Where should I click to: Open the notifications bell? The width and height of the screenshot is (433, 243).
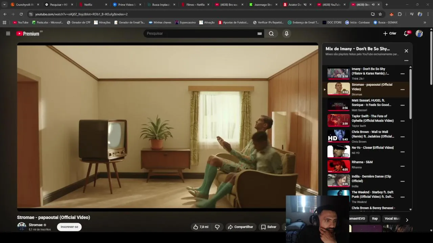(407, 33)
